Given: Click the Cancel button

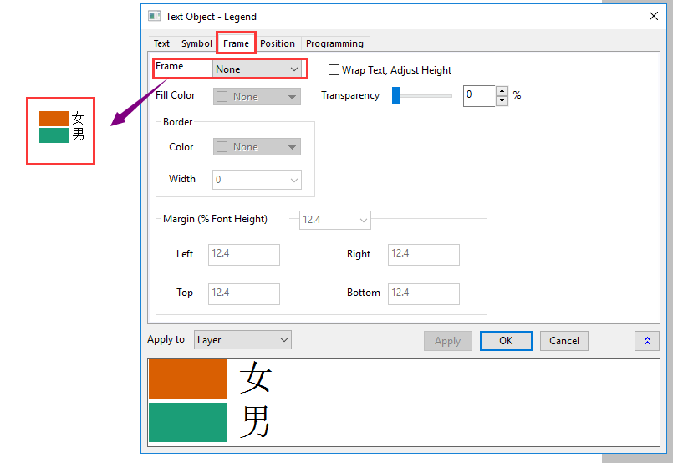Looking at the screenshot, I should tap(564, 341).
